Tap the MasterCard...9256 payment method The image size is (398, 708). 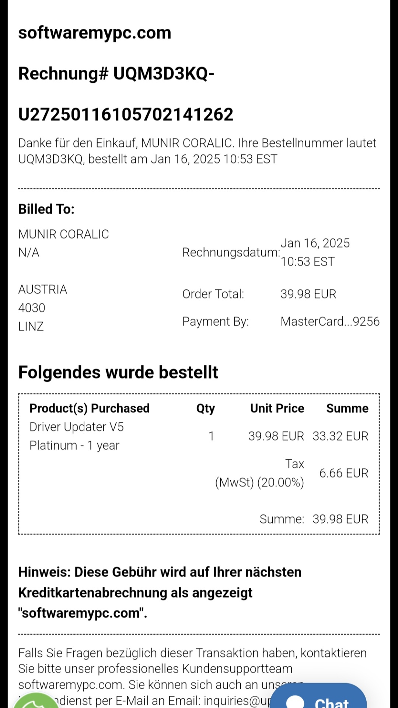point(330,322)
